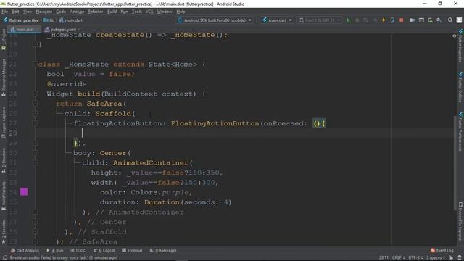
Task: Open Favorites tool window
Action: click(4, 231)
